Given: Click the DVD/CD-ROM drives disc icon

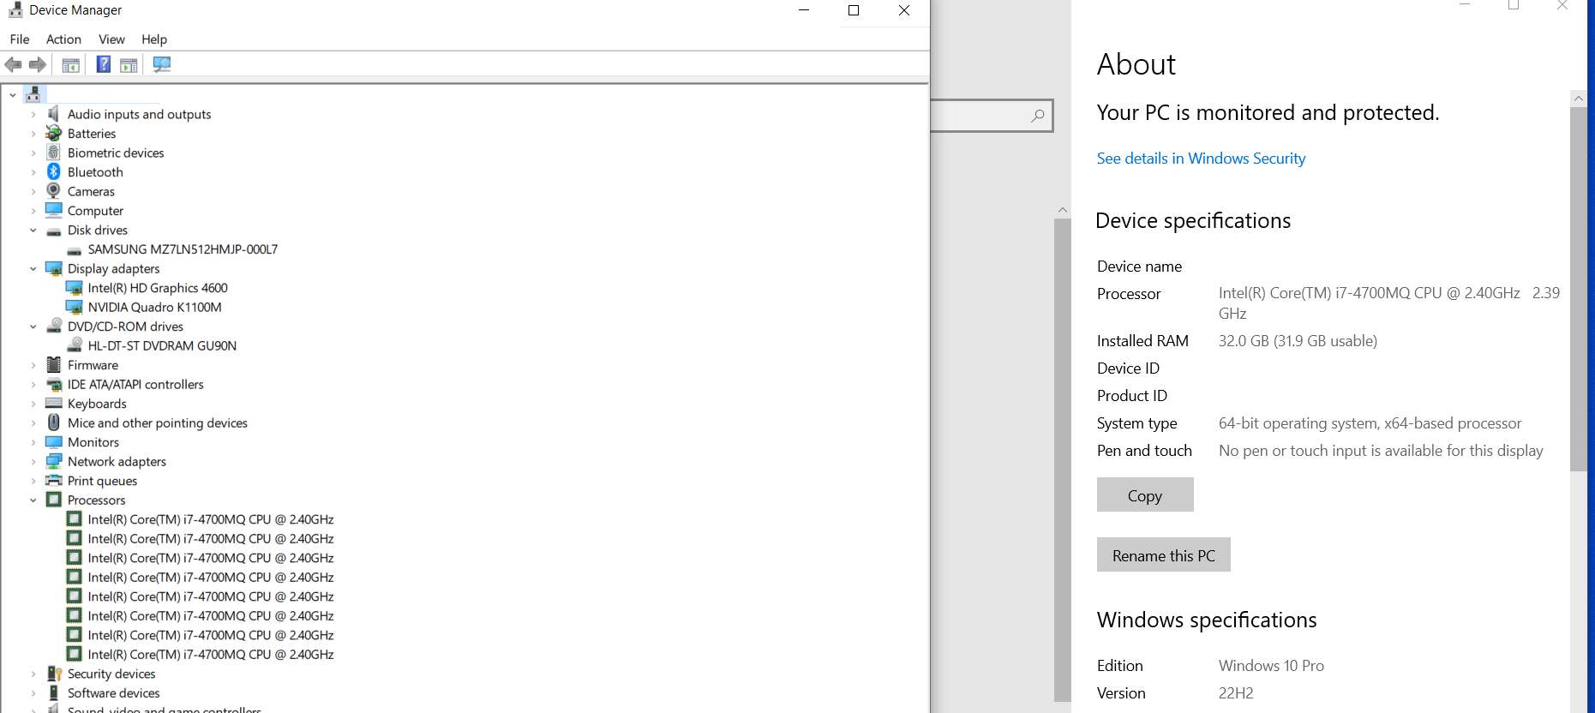Looking at the screenshot, I should click(x=54, y=326).
